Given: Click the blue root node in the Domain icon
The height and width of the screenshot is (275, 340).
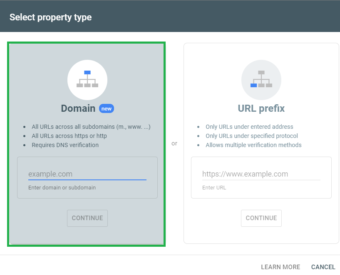Looking at the screenshot, I should coord(87,72).
